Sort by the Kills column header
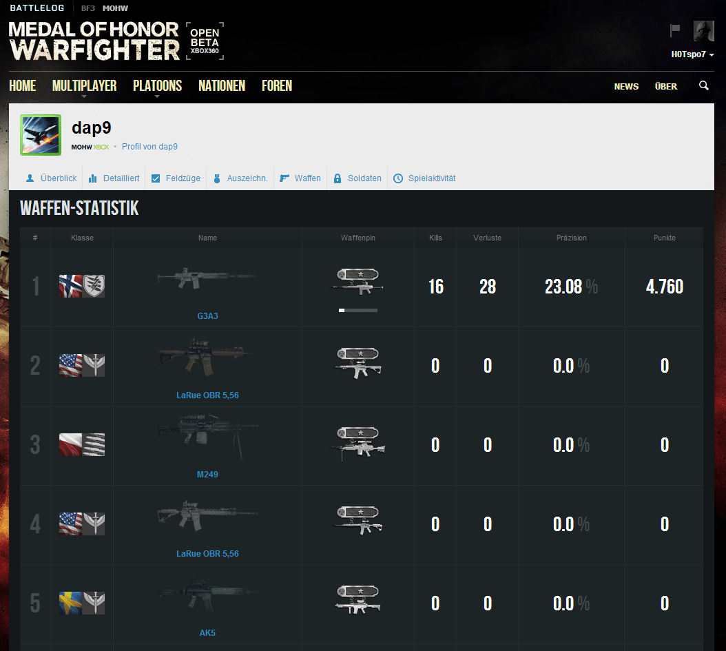This screenshot has width=726, height=651. pos(435,238)
